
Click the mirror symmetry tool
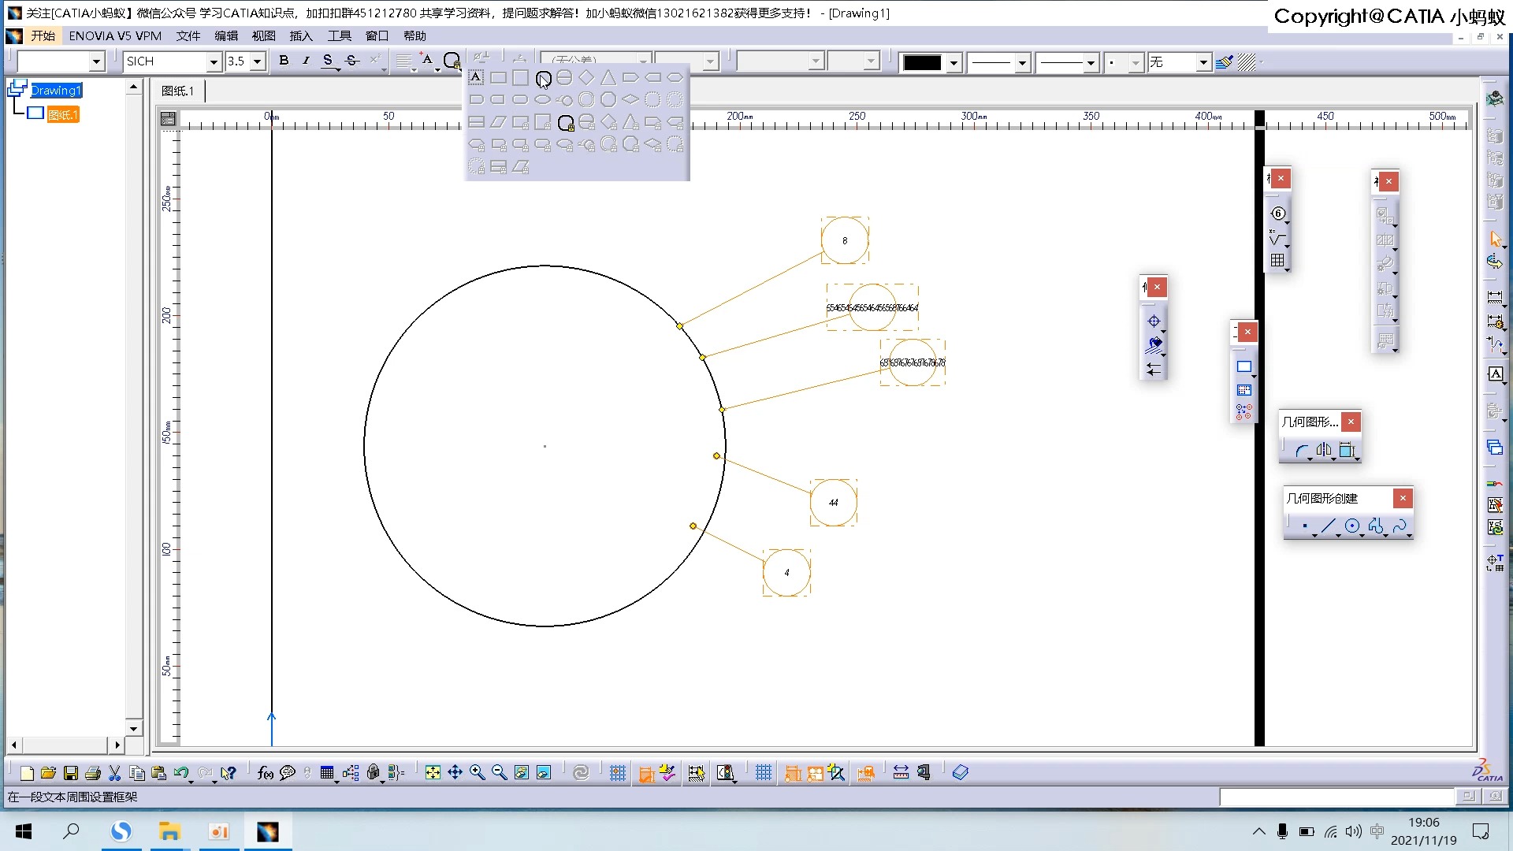(x=1324, y=450)
